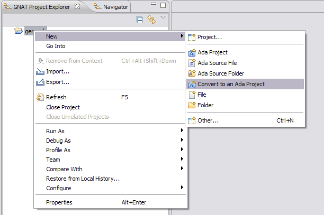Screen dimensions: 324x215
Task: Open the Profile As submenu
Action: coord(110,150)
